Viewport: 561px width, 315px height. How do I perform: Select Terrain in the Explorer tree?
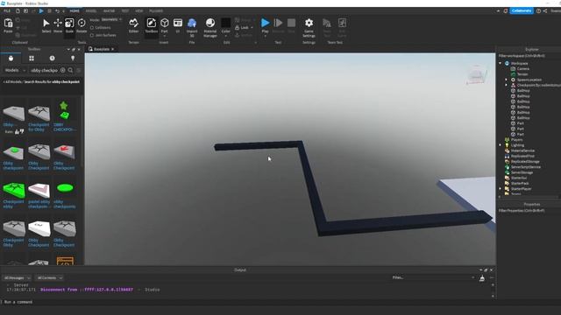(522, 74)
